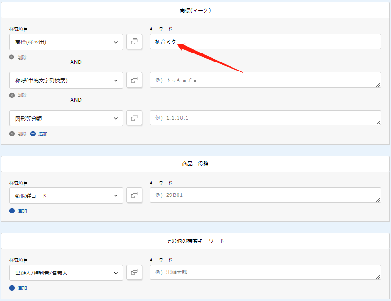The width and height of the screenshot is (391, 301).
Task: Open the popup icon beside 商標(検索用) dropdown
Action: (134, 42)
